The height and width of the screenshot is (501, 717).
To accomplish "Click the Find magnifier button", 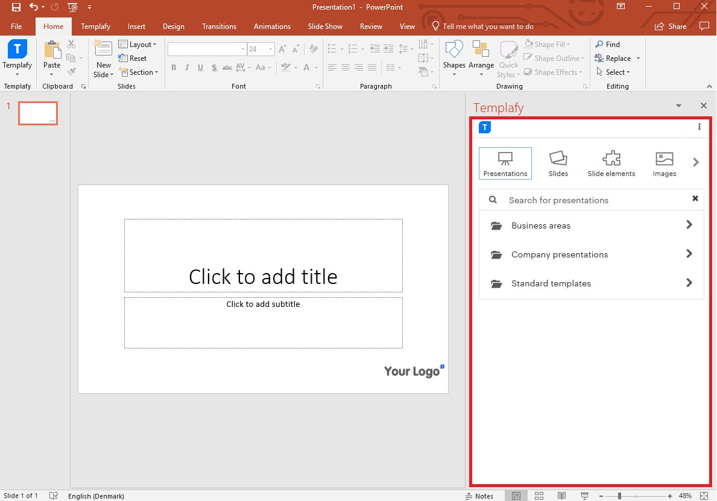I will 608,45.
